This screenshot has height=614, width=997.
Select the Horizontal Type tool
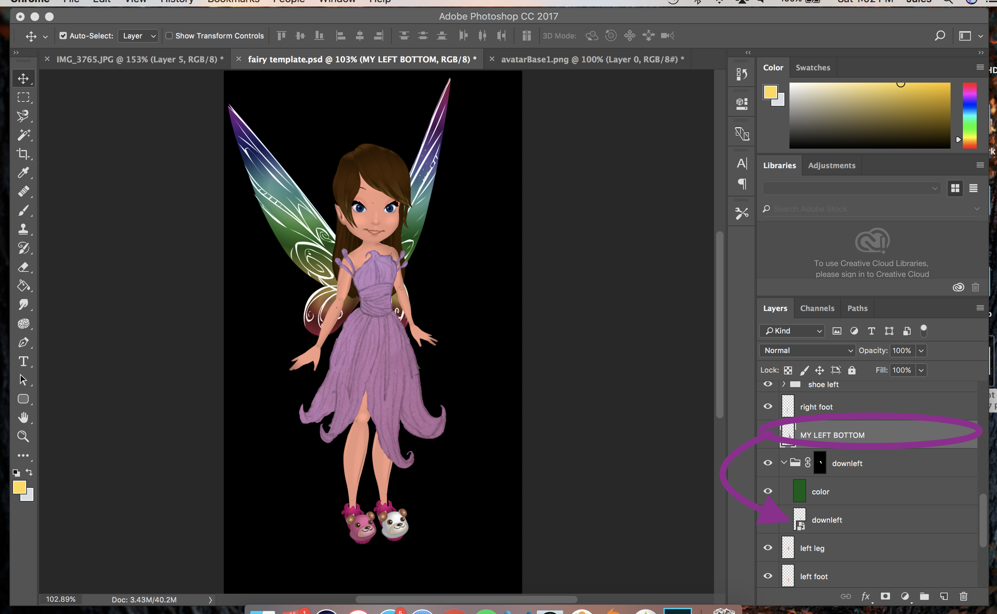coord(23,361)
